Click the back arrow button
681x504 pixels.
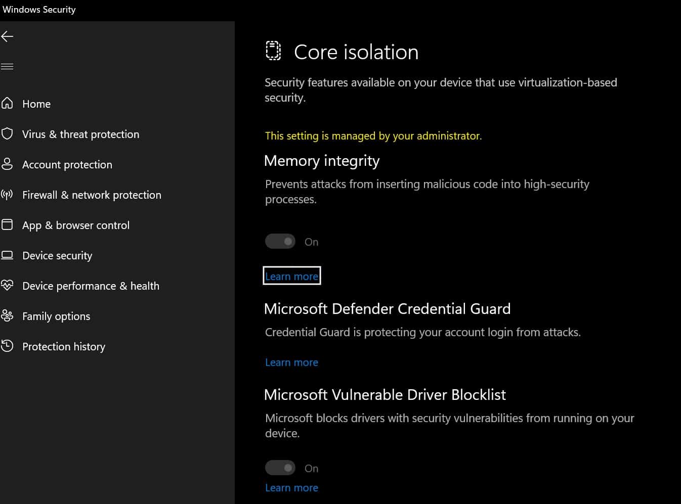[7, 36]
